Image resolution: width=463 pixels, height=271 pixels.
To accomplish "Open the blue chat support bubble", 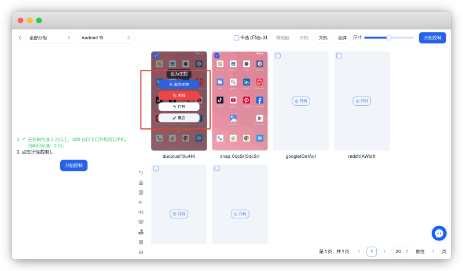I will tap(439, 233).
